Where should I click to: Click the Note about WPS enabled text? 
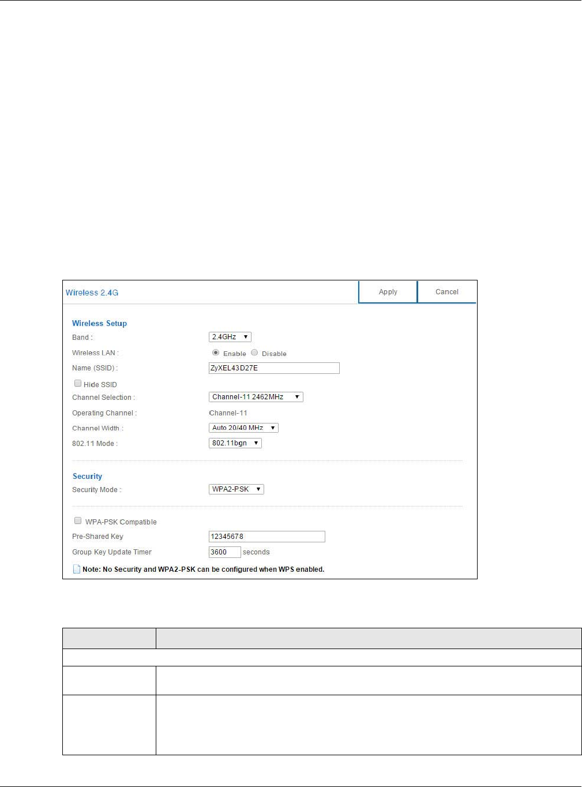click(x=204, y=569)
